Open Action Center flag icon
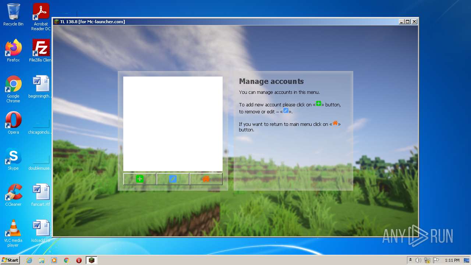Viewport: 471px width, 265px height. 436,260
